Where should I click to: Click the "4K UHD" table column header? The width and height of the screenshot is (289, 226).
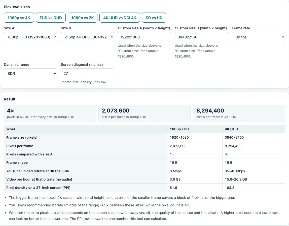254,129
